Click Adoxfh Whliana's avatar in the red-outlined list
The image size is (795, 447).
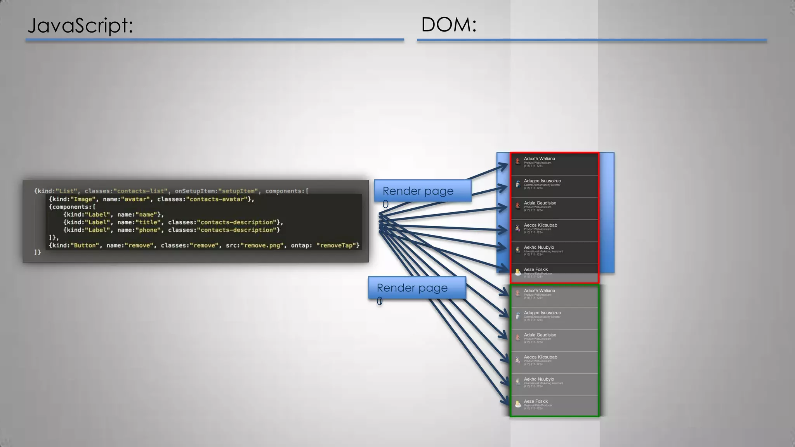[518, 161]
